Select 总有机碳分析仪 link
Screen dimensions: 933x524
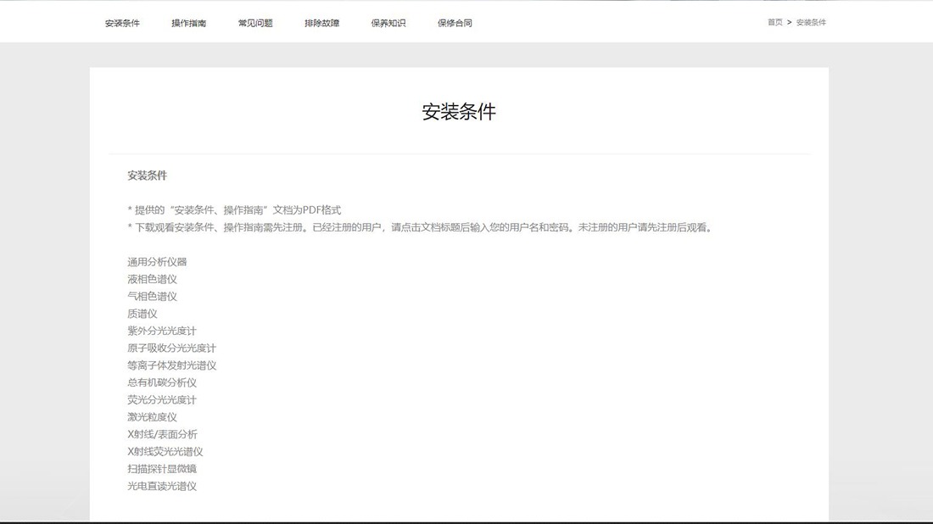(162, 382)
